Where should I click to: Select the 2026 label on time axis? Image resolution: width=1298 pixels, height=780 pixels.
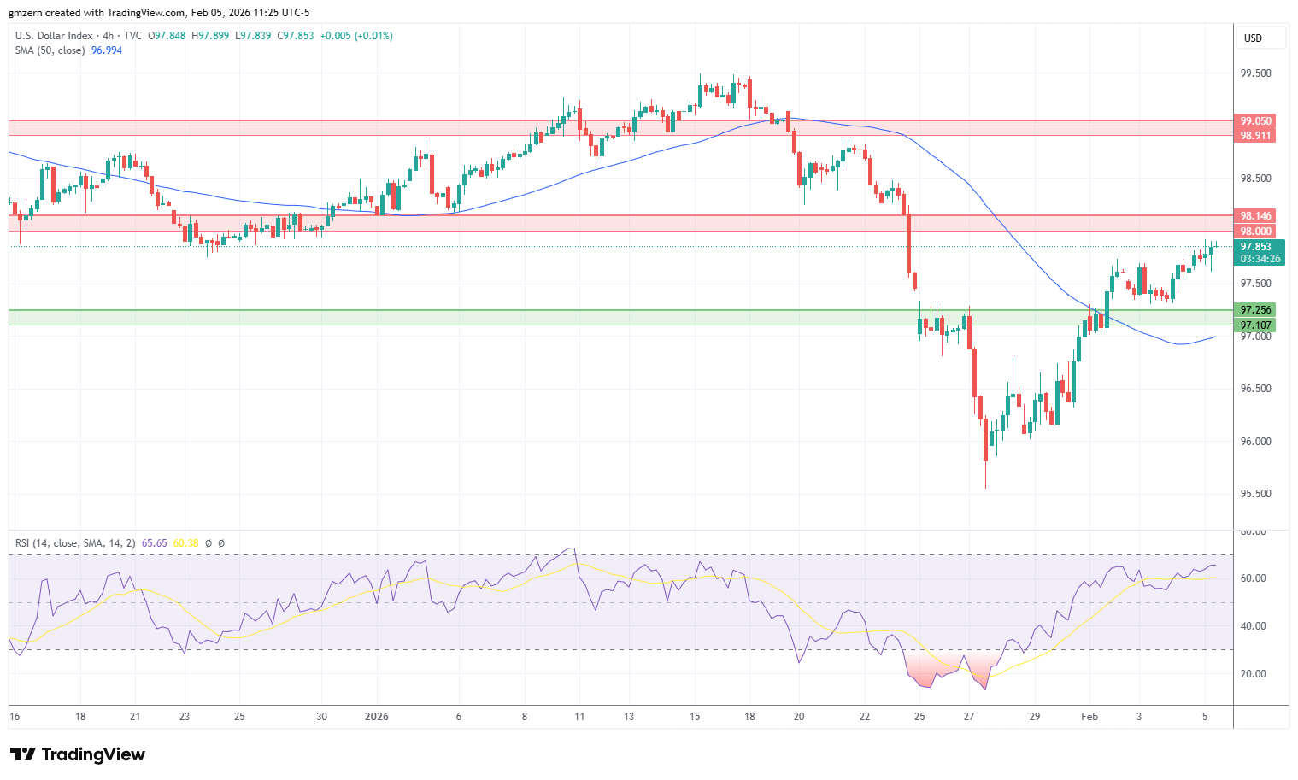point(376,717)
